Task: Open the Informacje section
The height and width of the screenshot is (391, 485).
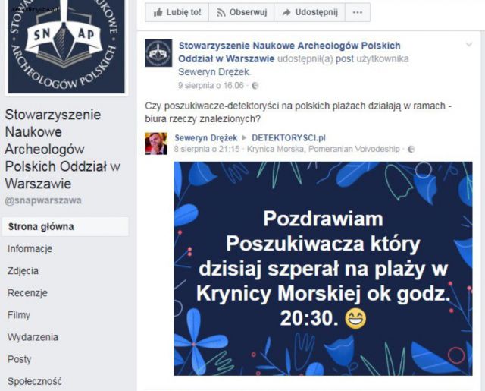Action: (x=30, y=249)
